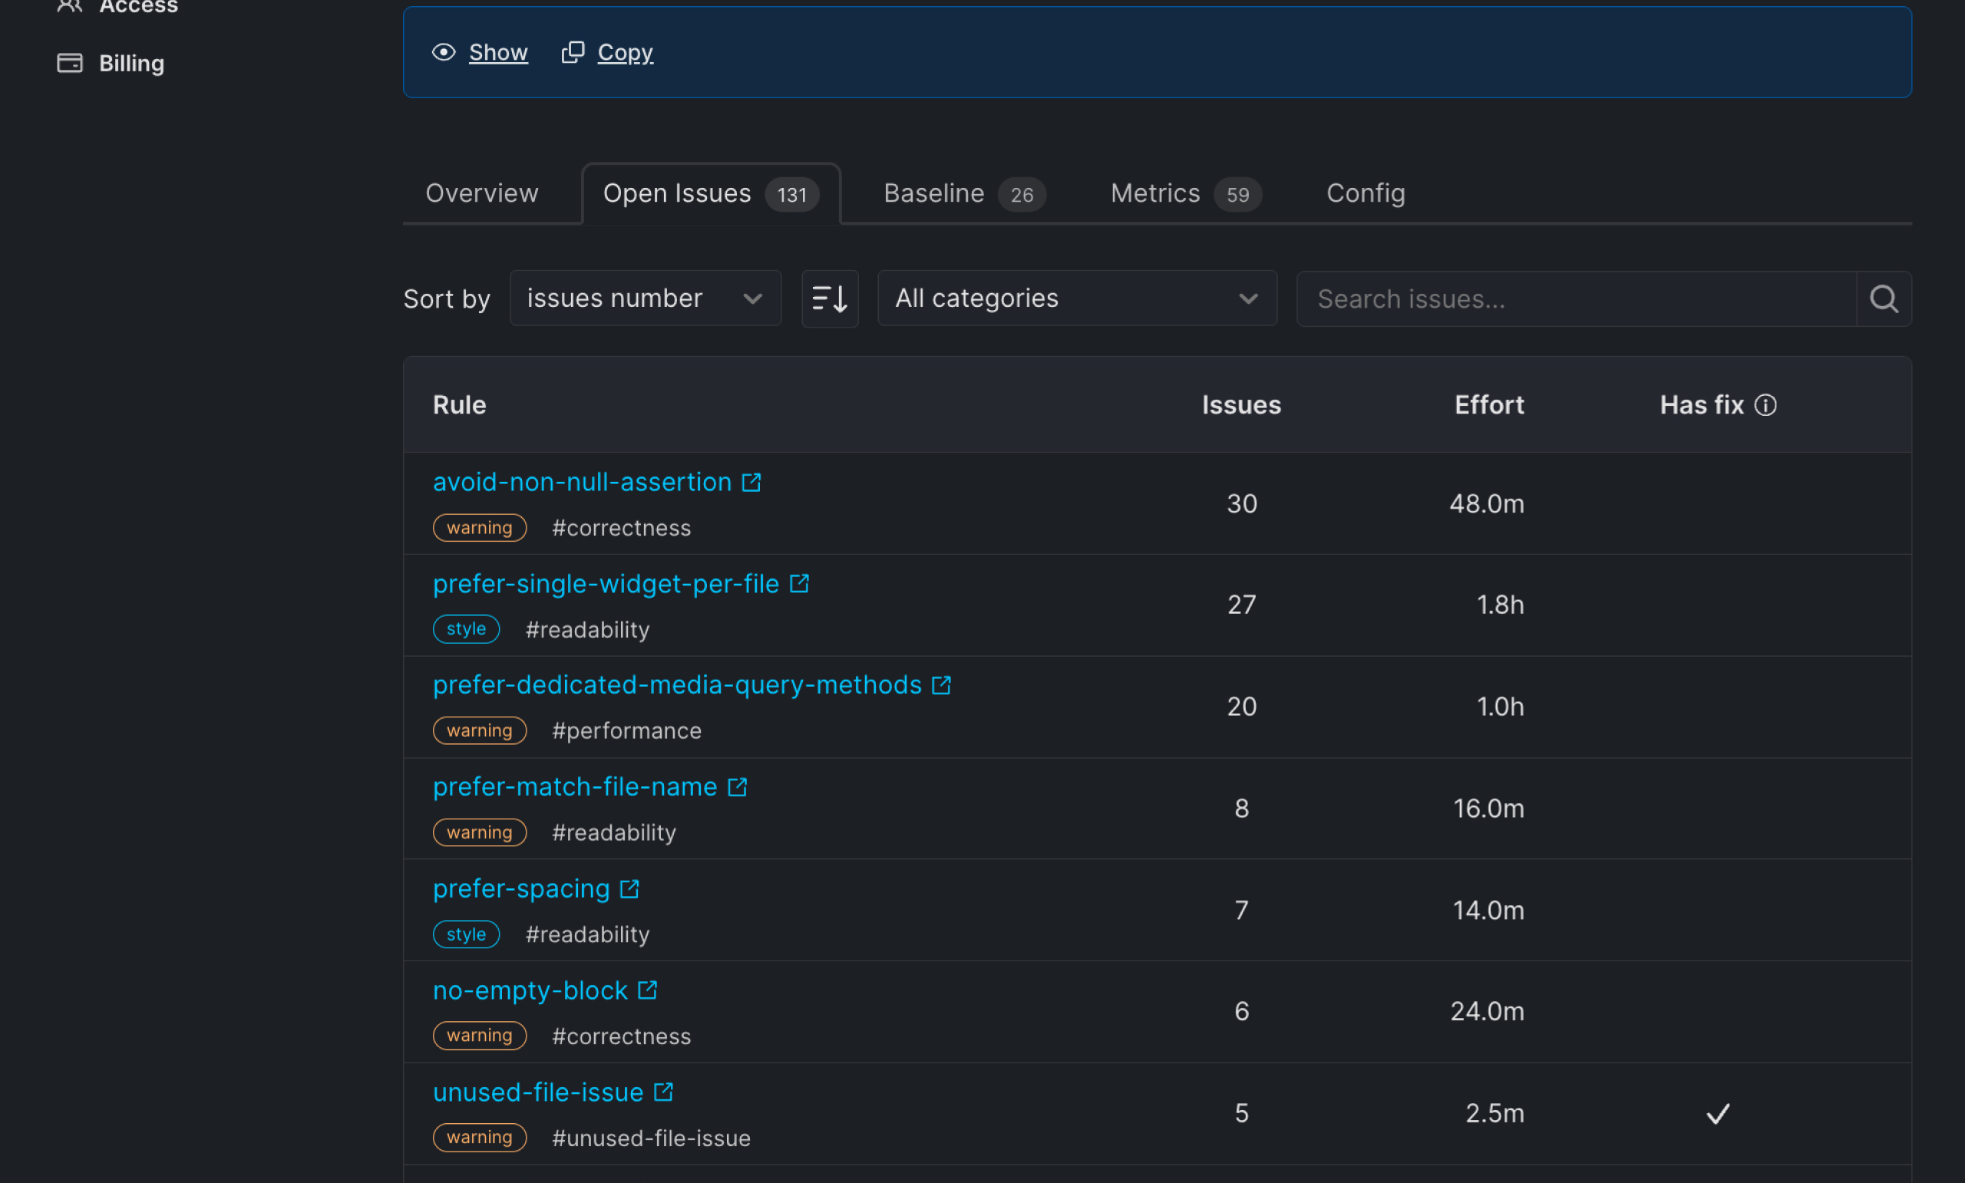Click the Has fix info icon

pyautogui.click(x=1765, y=405)
